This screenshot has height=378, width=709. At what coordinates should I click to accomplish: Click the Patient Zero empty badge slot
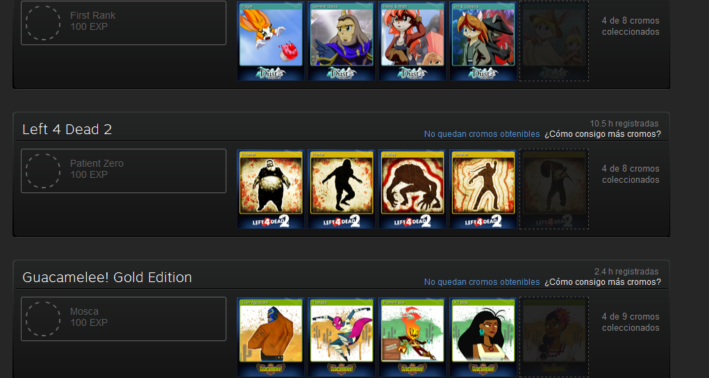pos(124,171)
